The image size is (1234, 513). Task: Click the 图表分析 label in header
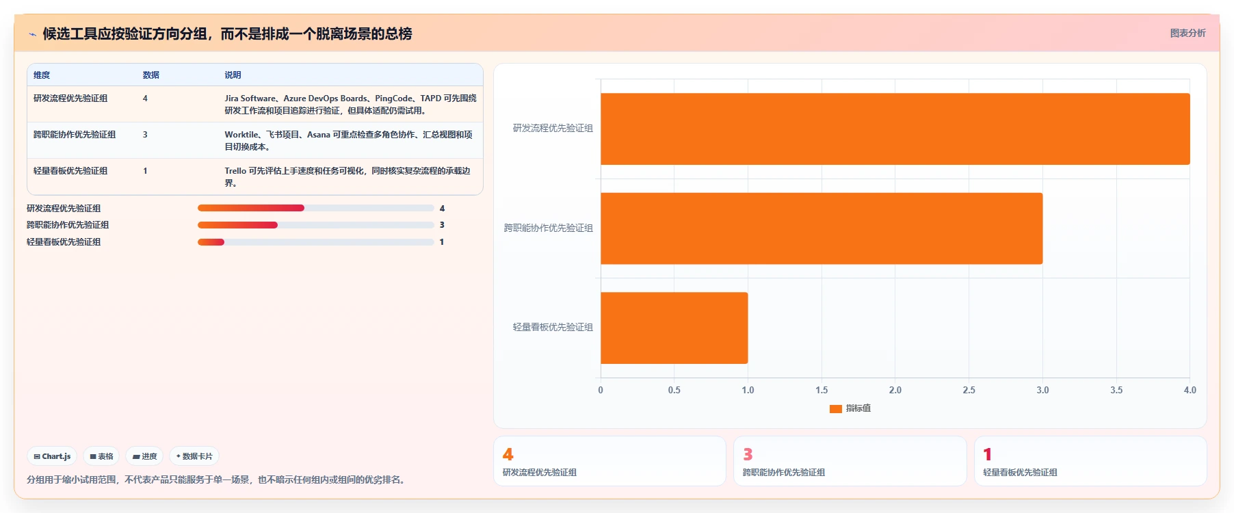click(1187, 33)
